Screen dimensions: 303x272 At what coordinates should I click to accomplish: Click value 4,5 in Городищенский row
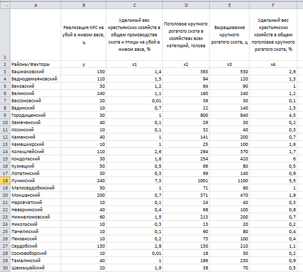pyautogui.click(x=273, y=115)
